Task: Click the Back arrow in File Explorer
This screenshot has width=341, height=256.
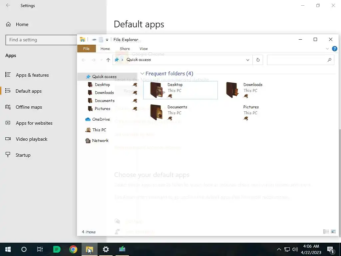Action: coord(84,60)
